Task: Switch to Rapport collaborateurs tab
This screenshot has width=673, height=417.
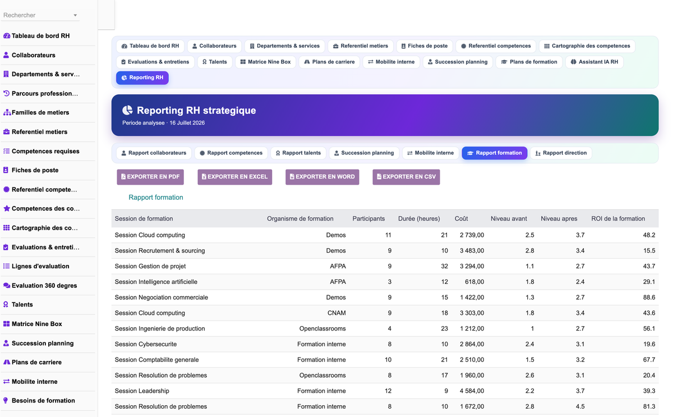Action: click(154, 153)
